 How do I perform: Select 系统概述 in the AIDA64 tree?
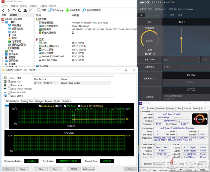tap(15, 26)
